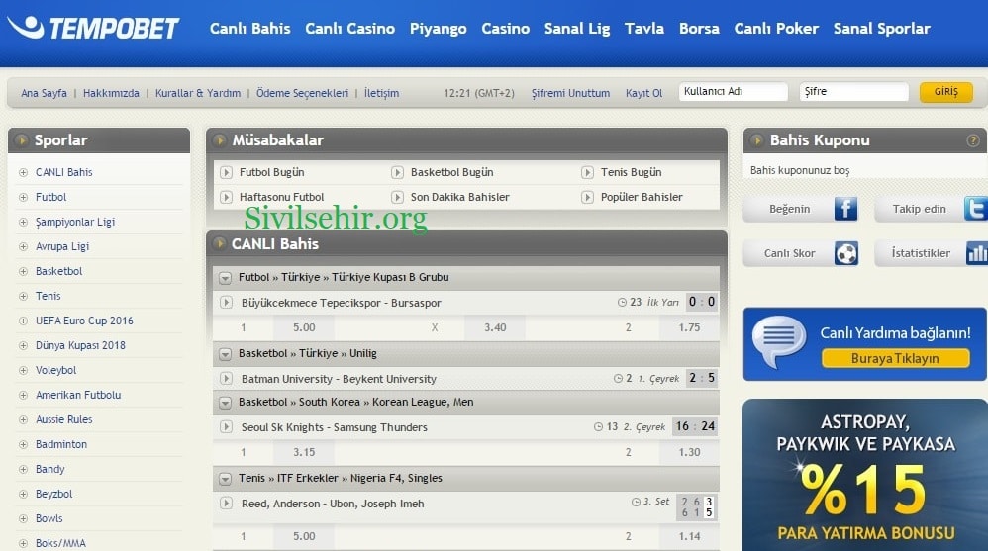Select odds 1.75 for Bursaspor win
Viewport: 988px width, 551px height.
pyautogui.click(x=689, y=328)
